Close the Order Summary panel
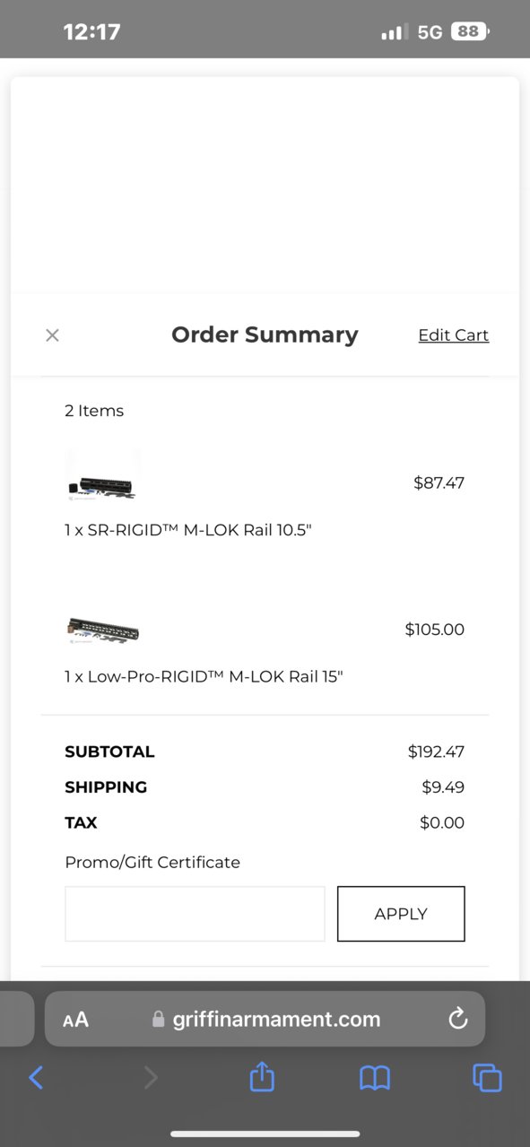The image size is (530, 1147). click(52, 335)
